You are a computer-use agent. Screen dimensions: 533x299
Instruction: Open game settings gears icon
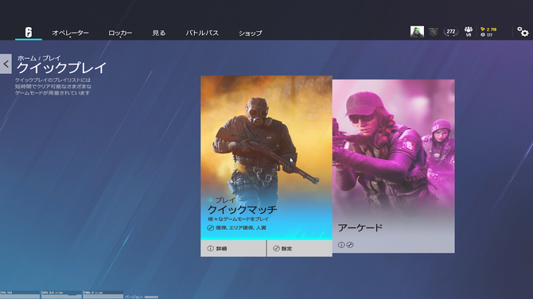point(523,32)
